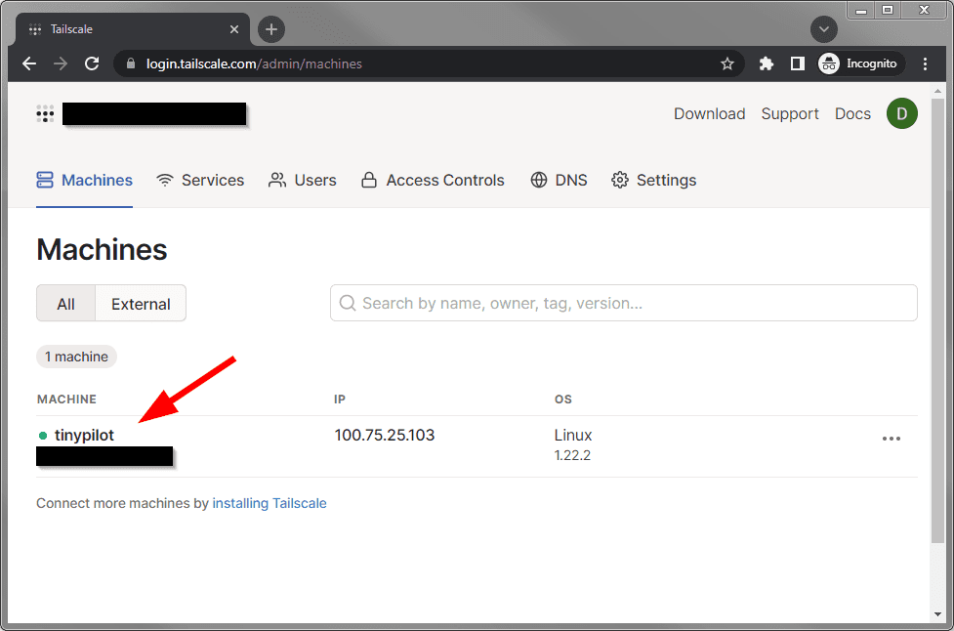954x631 pixels.
Task: Open the Docs link
Action: 852,113
